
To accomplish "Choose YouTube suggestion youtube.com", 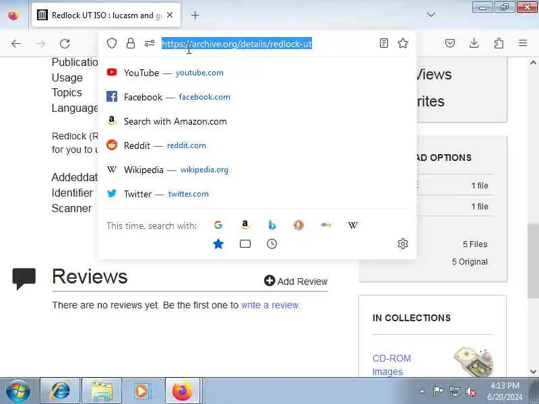I will [x=257, y=73].
